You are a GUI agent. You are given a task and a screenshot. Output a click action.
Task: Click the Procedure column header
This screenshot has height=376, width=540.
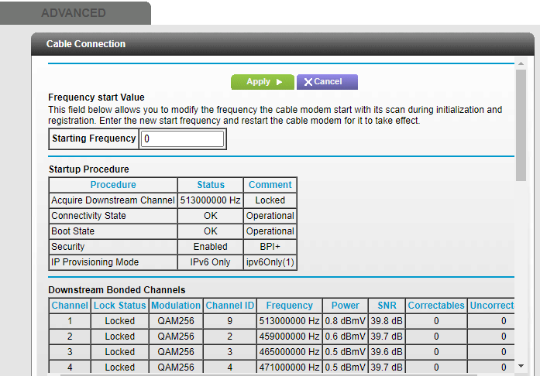pos(113,185)
